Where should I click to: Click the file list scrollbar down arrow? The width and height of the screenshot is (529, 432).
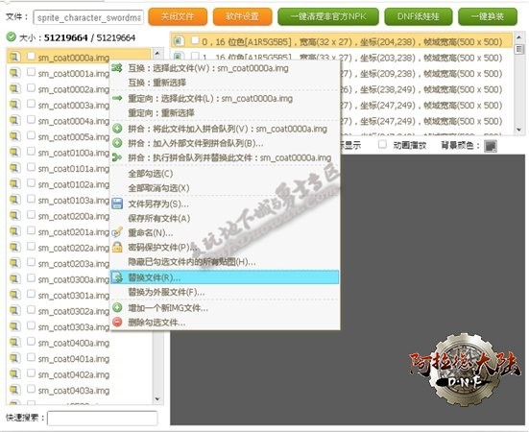pyautogui.click(x=157, y=399)
